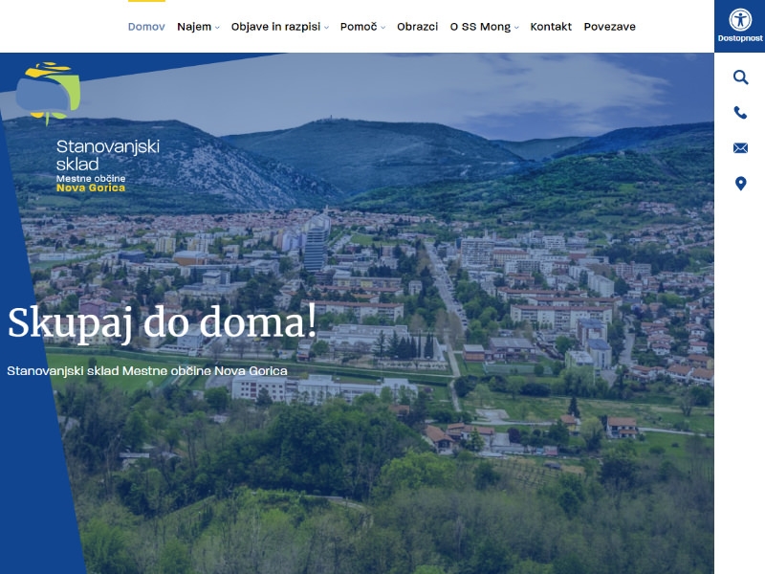Expand the Najem dropdown menu

pyautogui.click(x=194, y=27)
